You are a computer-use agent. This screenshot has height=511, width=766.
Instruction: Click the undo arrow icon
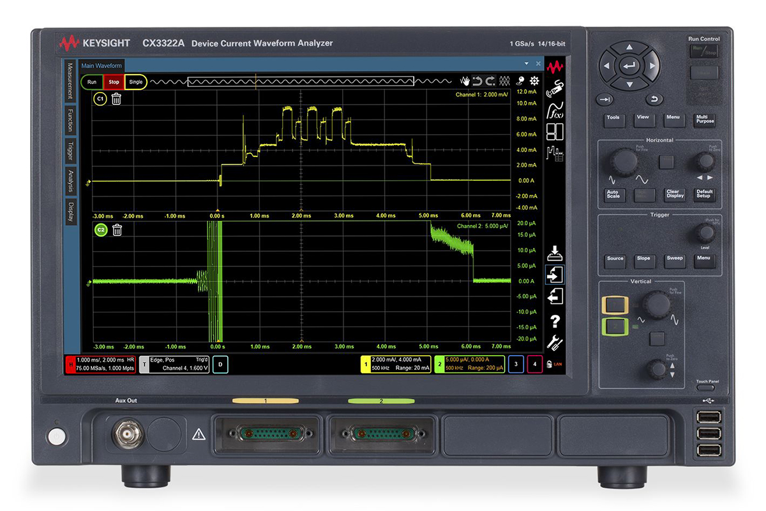(477, 80)
